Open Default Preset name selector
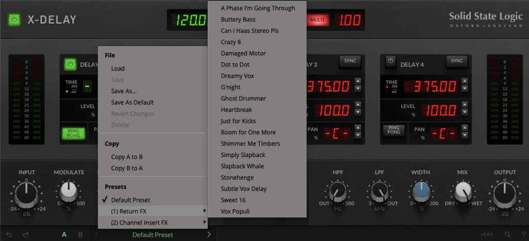 tap(152, 235)
